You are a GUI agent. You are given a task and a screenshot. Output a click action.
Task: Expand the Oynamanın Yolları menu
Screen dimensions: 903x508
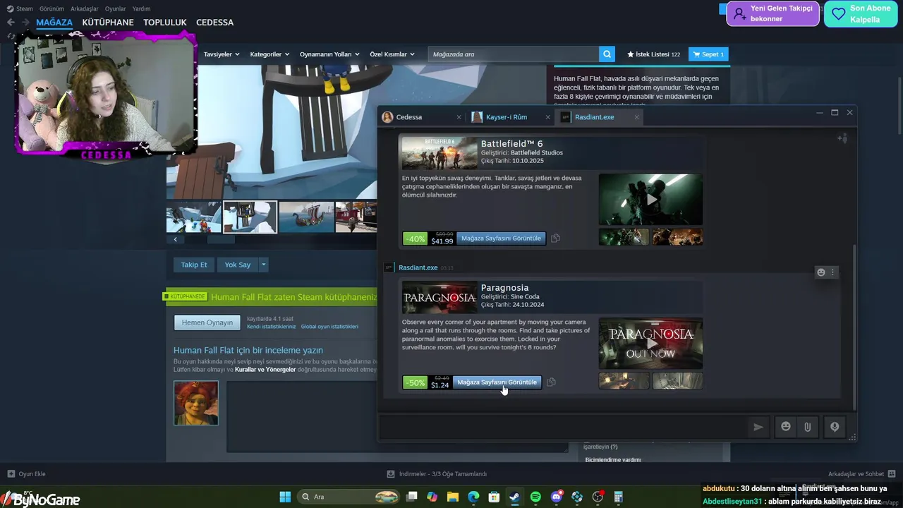tap(329, 54)
